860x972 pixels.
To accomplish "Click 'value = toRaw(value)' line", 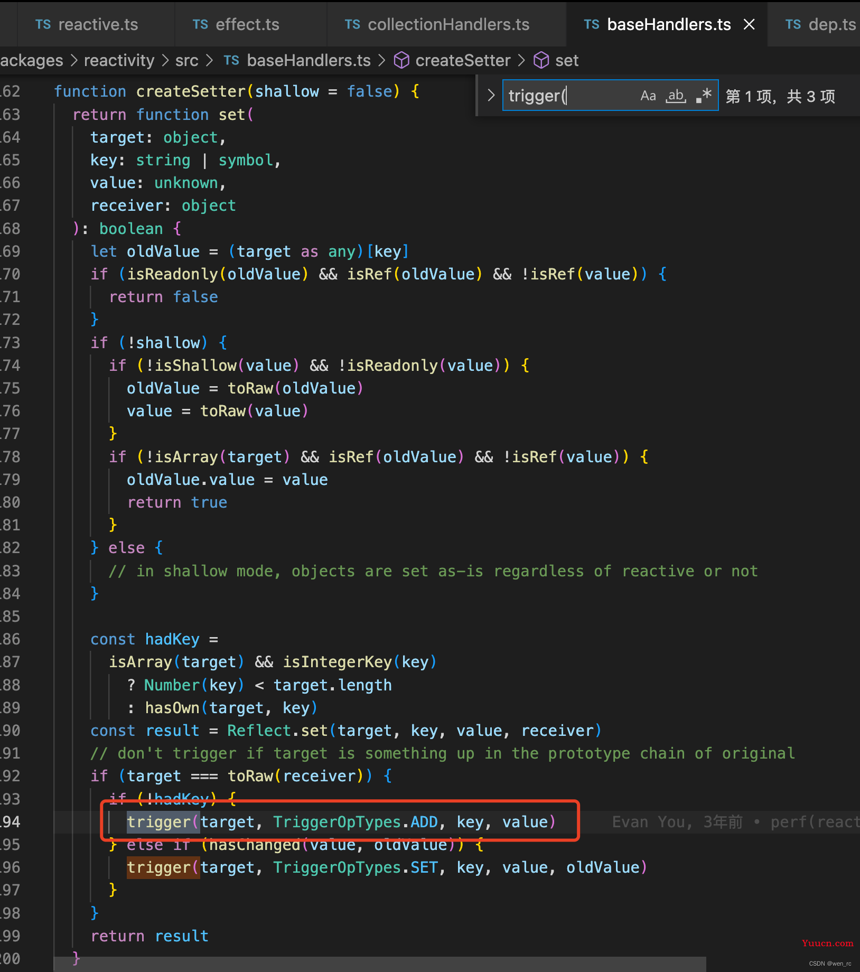I will [x=217, y=410].
